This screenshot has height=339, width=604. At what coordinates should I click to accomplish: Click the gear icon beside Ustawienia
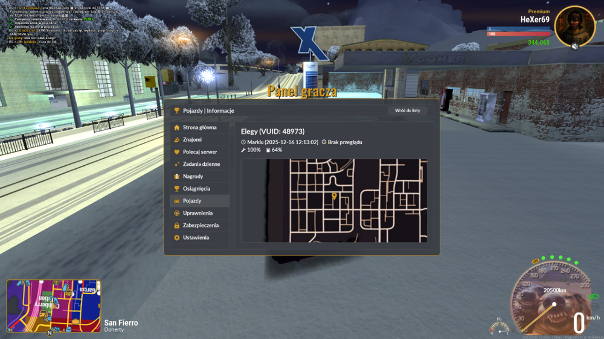(x=177, y=238)
